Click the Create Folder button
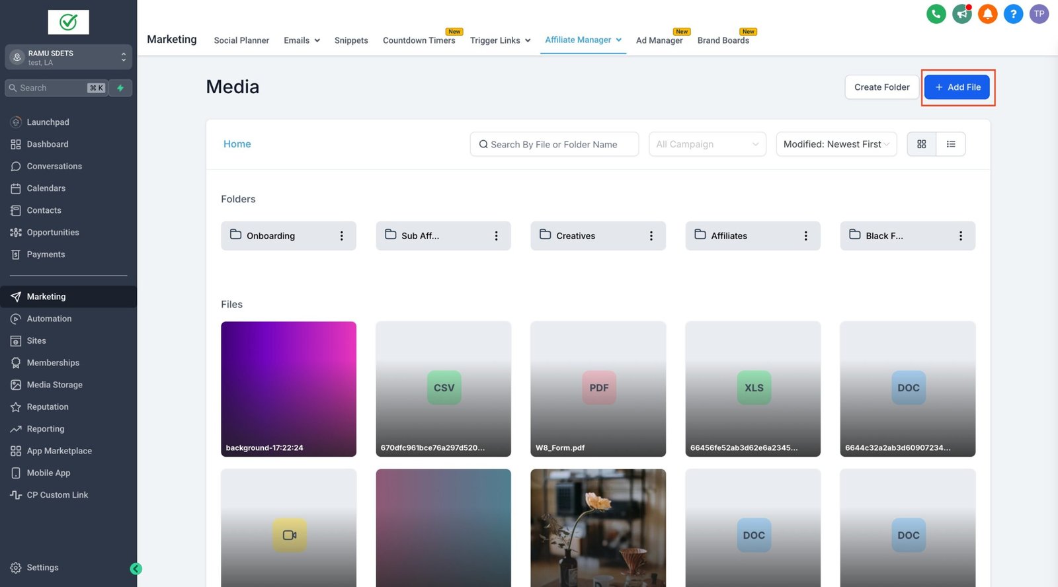Screen dimensions: 1058x587 point(881,87)
